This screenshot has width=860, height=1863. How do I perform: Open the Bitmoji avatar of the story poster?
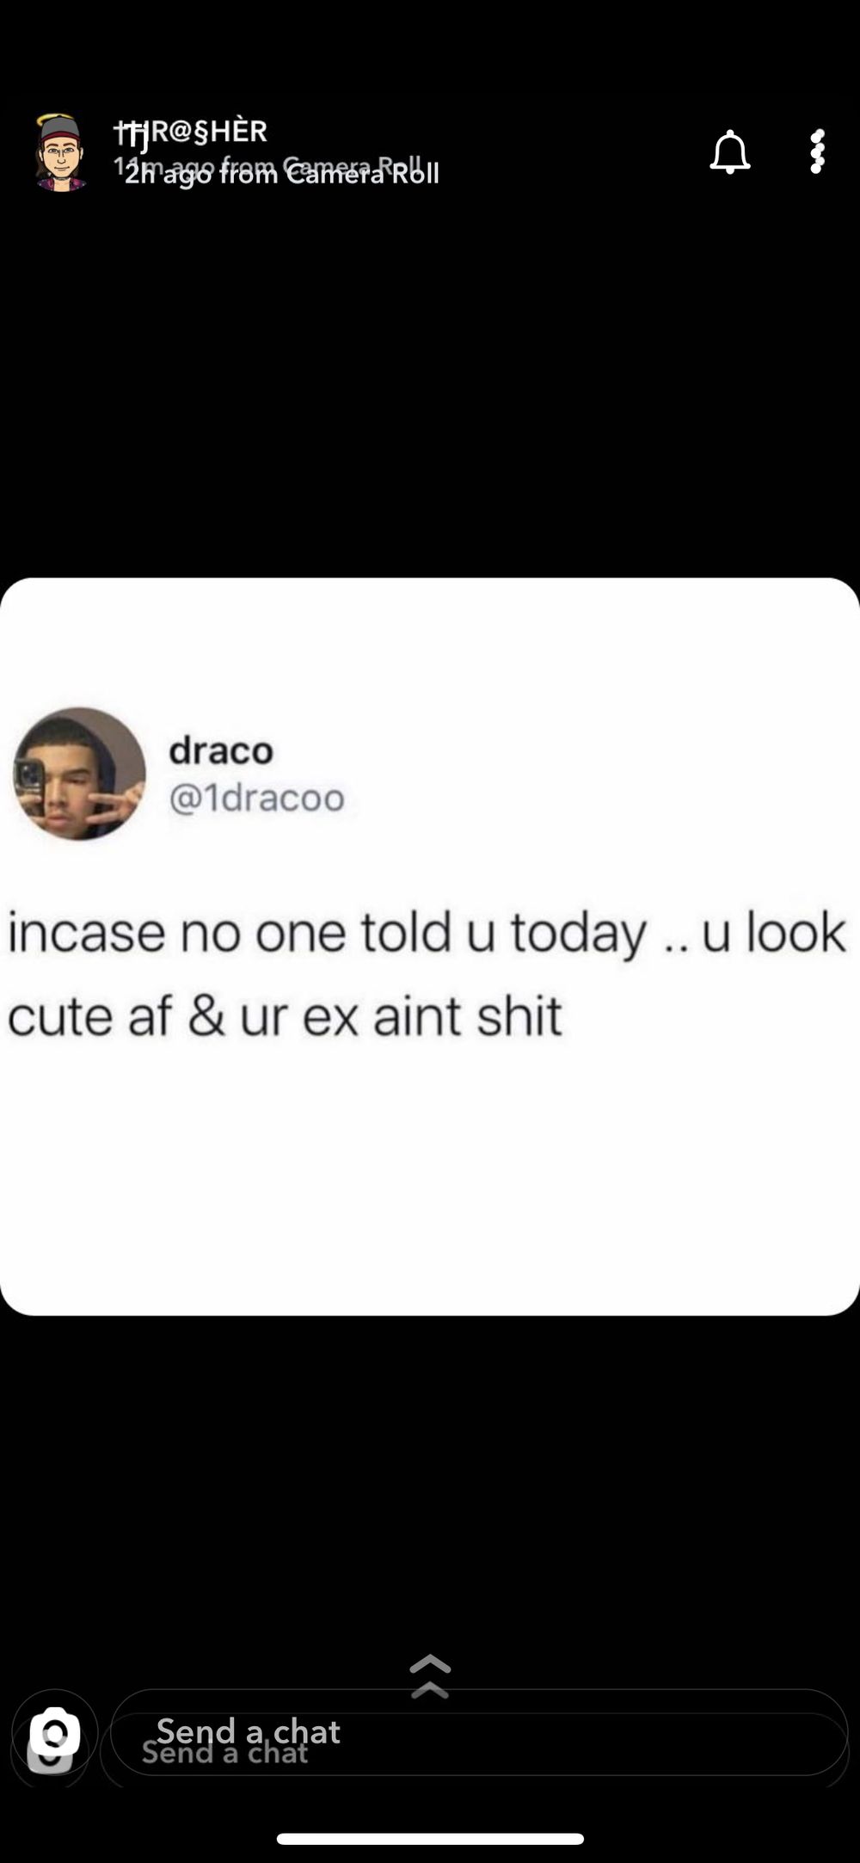tap(60, 152)
